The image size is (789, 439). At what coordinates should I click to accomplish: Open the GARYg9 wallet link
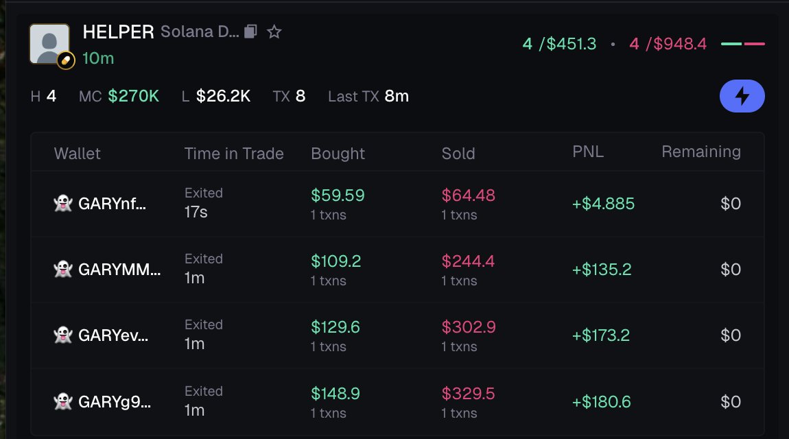115,401
